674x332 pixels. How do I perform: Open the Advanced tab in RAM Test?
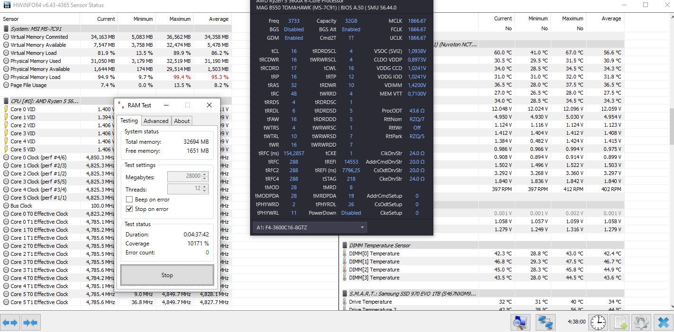tap(156, 121)
